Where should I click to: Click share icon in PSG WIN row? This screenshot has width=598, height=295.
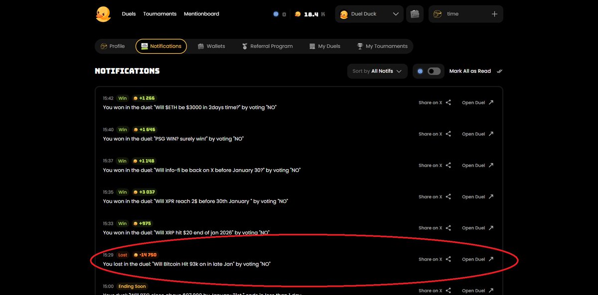(448, 134)
